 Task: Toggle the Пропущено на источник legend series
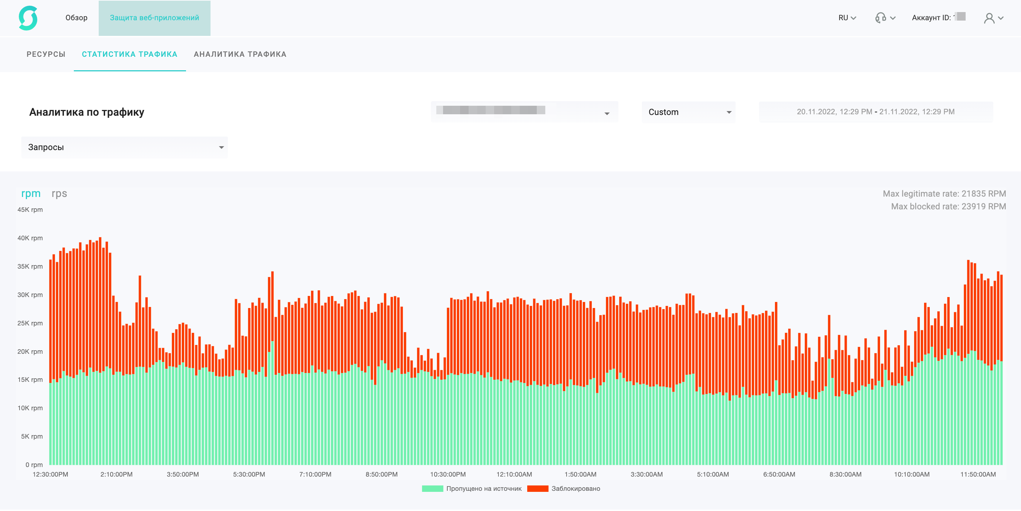coord(484,488)
